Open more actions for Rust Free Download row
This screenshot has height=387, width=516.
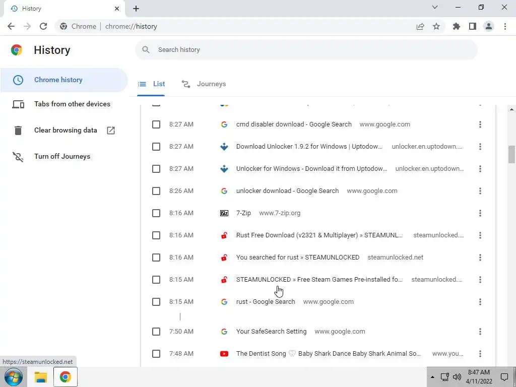(480, 235)
